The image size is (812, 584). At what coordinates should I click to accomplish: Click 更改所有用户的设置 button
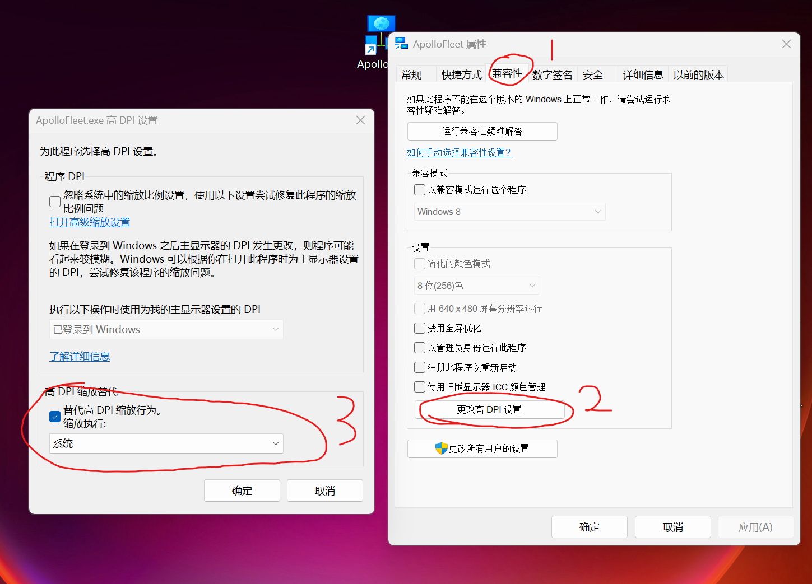[x=482, y=448]
